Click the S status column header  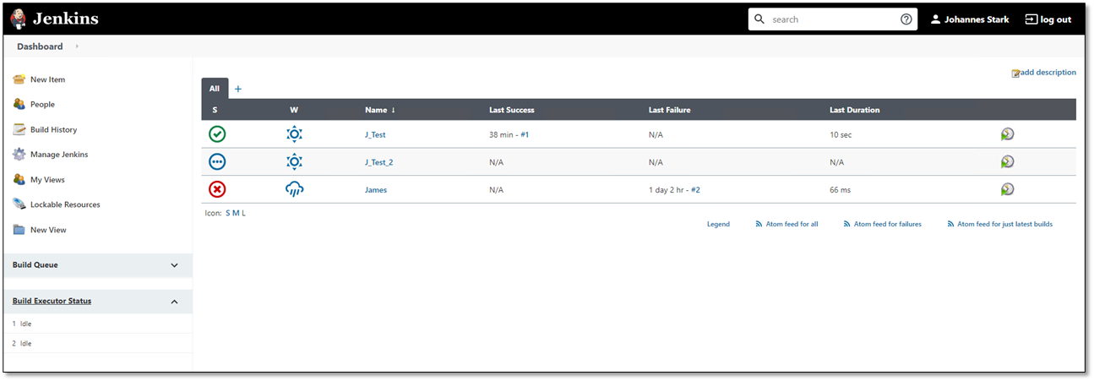215,110
